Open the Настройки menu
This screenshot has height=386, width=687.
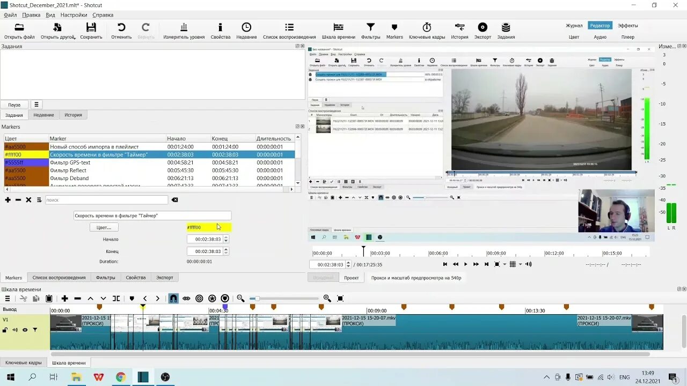click(x=74, y=15)
